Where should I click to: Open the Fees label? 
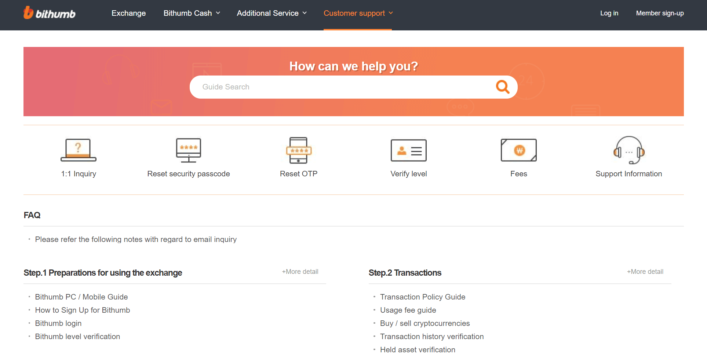pyautogui.click(x=519, y=174)
